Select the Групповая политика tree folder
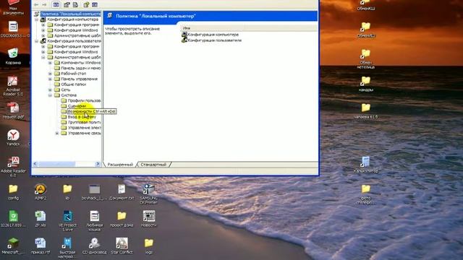The width and height of the screenshot is (463, 260). click(x=84, y=122)
